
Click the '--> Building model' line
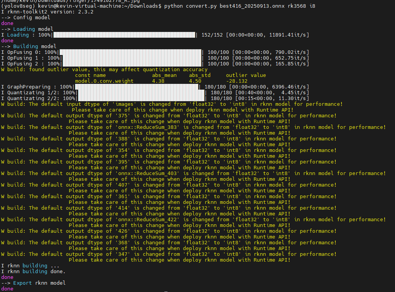coord(29,46)
